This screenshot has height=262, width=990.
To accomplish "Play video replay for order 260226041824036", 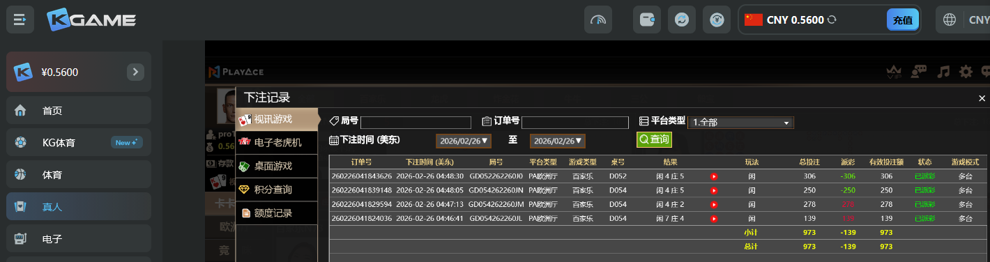I will click(x=714, y=218).
